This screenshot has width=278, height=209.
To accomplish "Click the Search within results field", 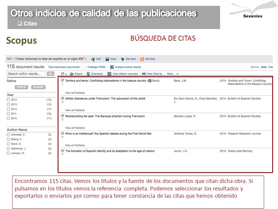I will 26,74.
